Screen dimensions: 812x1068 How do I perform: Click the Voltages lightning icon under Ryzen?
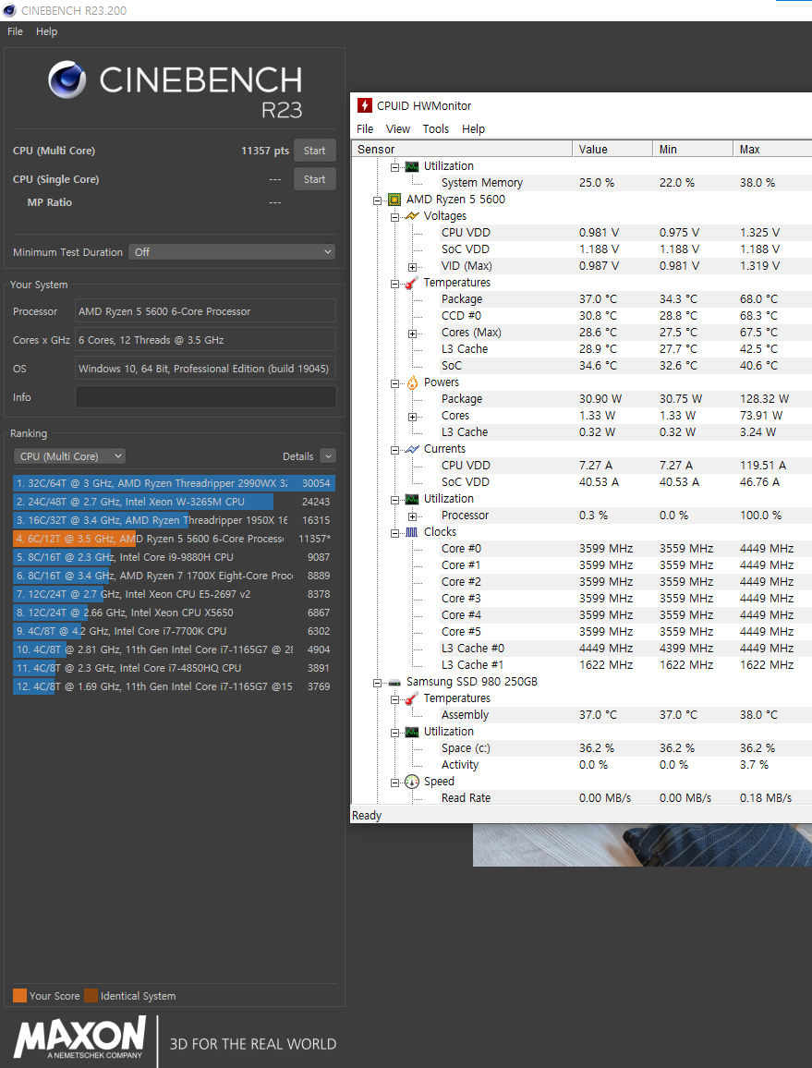point(412,216)
